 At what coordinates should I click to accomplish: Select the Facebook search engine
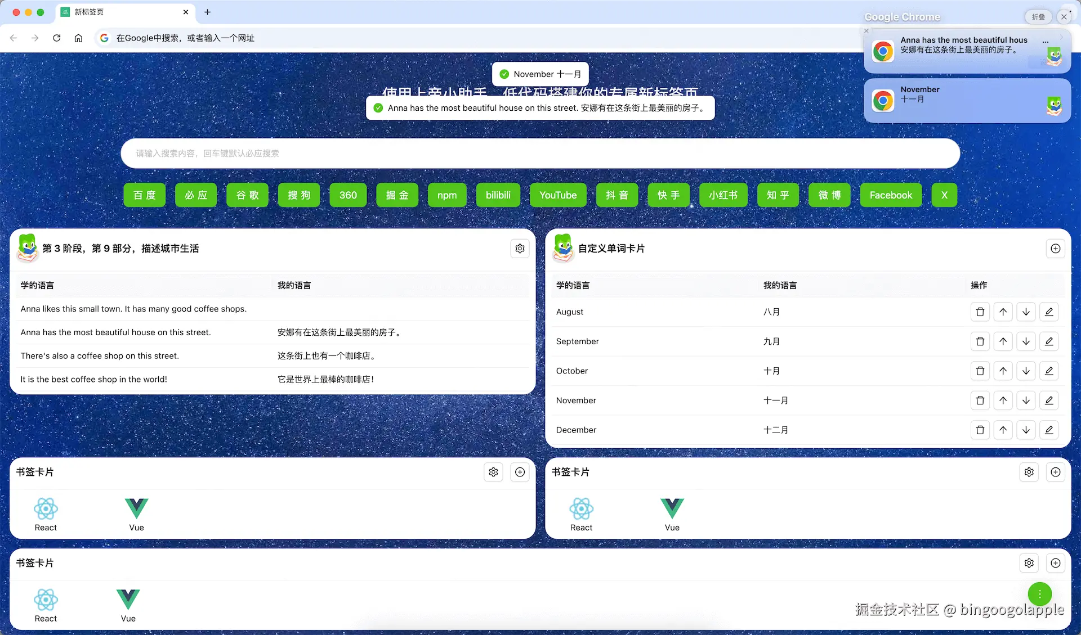tap(891, 195)
